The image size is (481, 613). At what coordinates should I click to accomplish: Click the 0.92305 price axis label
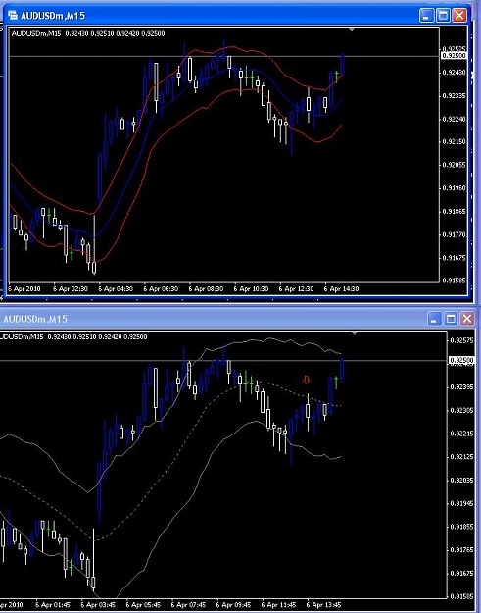[461, 411]
